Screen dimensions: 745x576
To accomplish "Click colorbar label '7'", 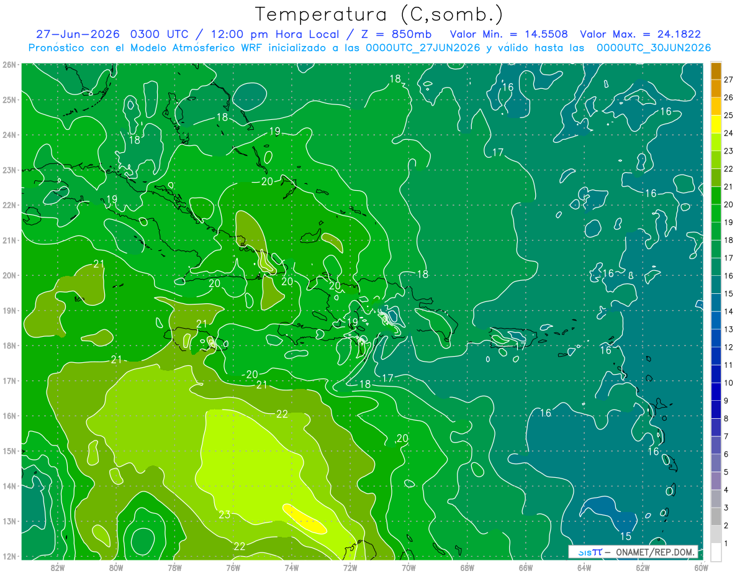I will pos(726,436).
